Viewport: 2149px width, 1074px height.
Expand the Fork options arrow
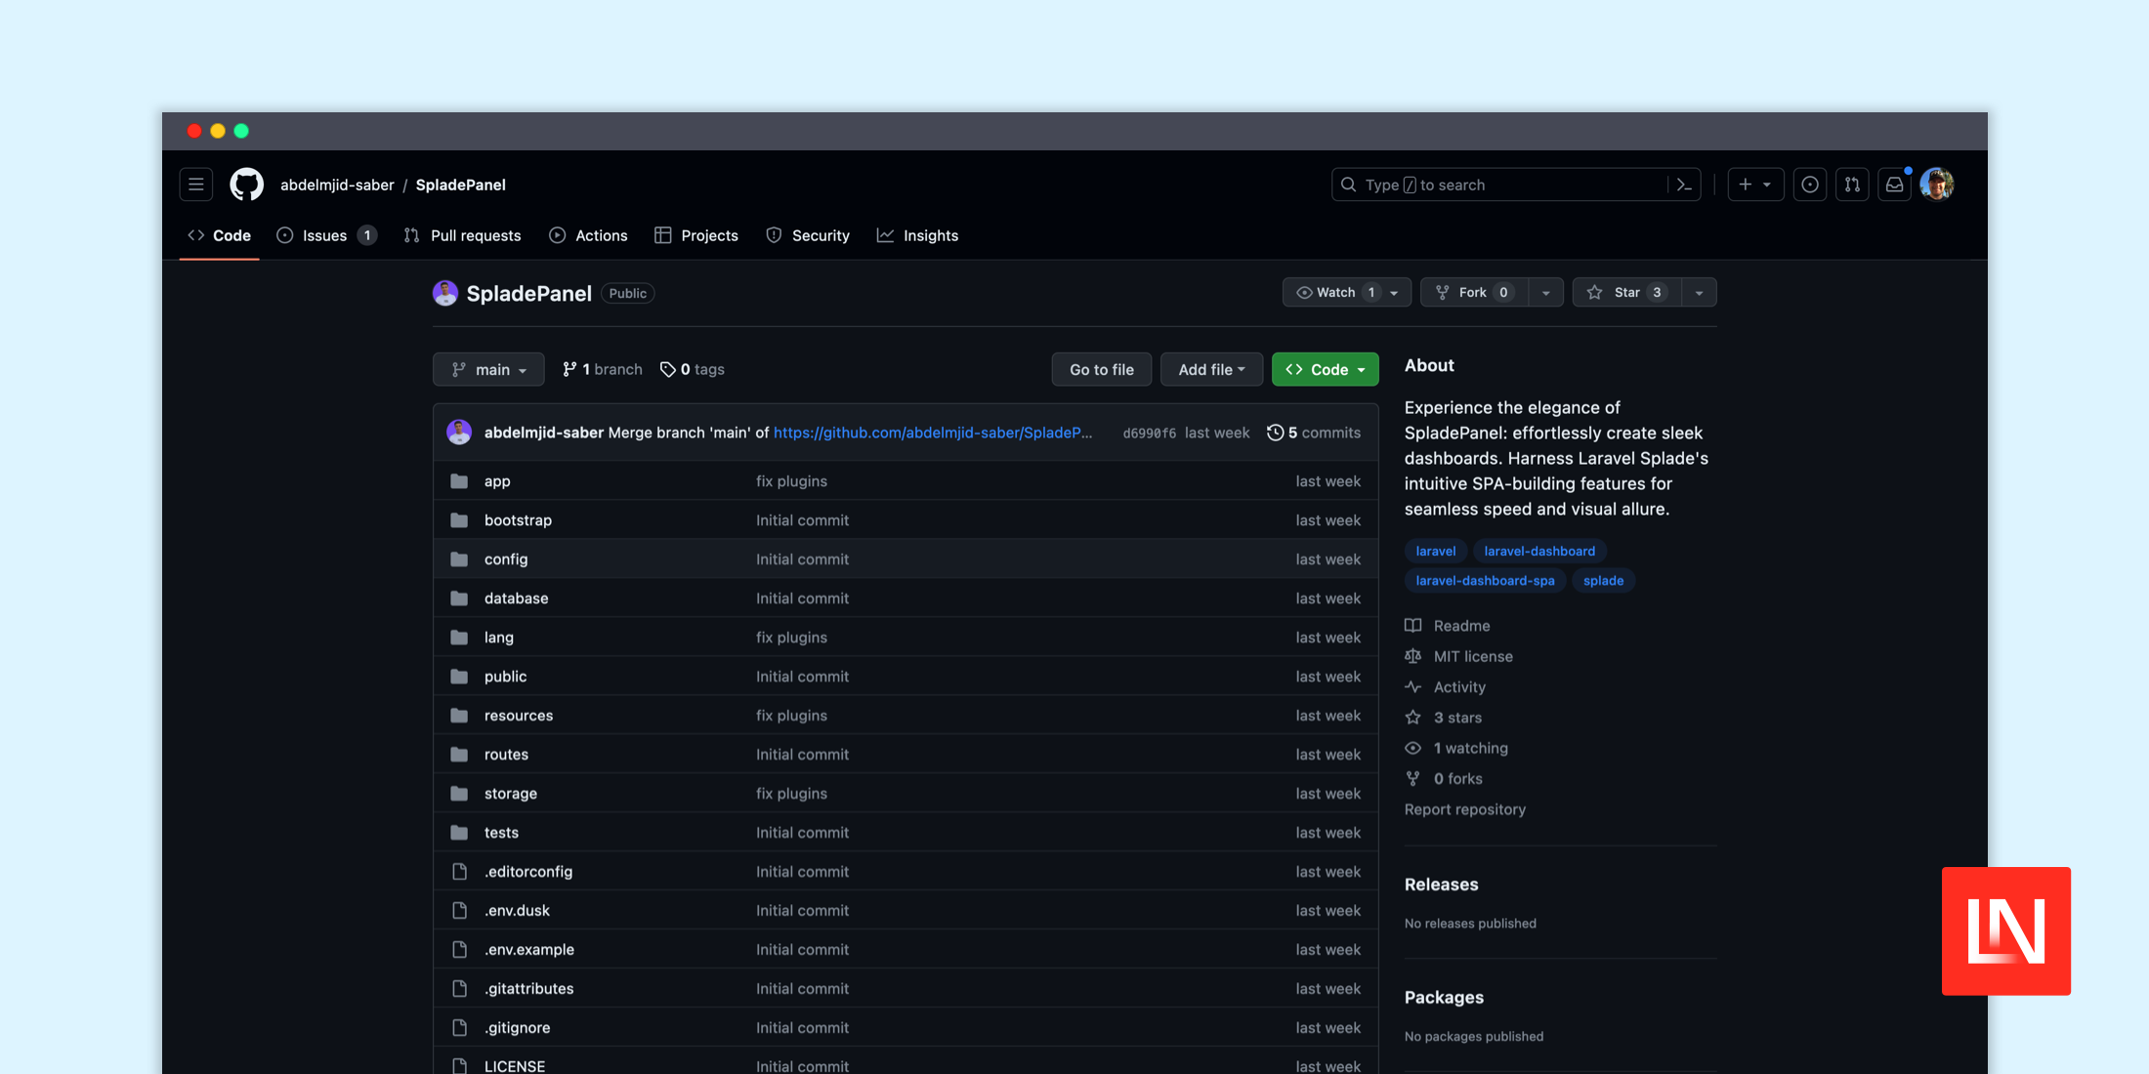point(1545,293)
